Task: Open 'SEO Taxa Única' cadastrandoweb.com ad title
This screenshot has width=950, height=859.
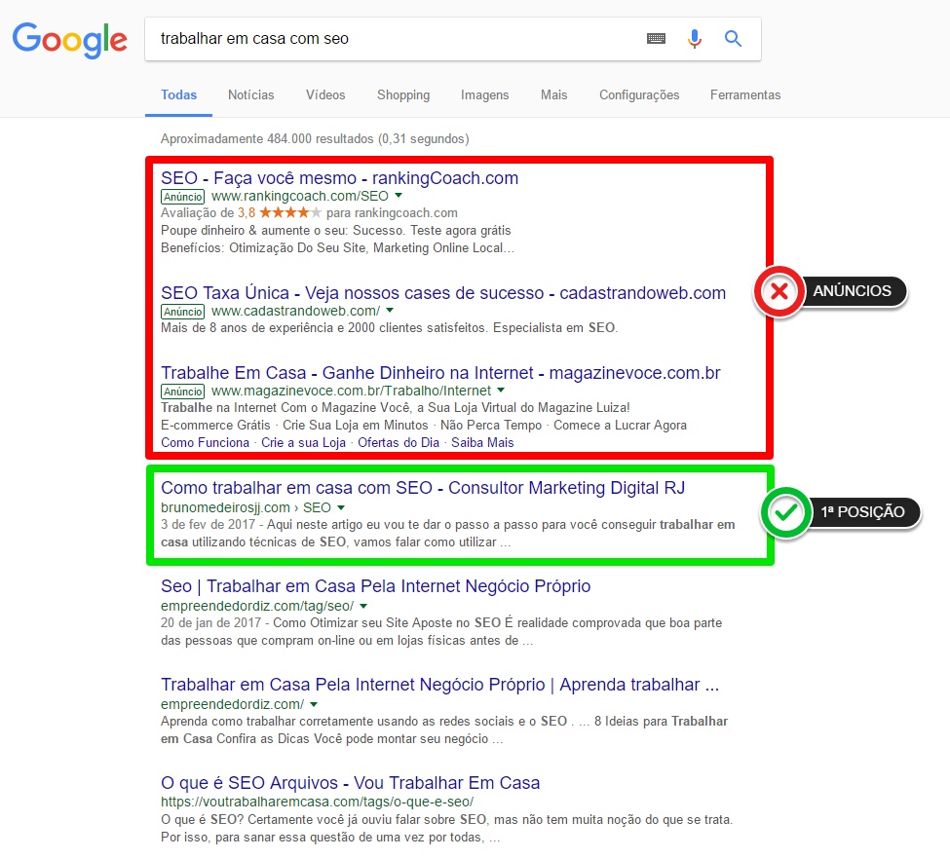Action: [443, 293]
